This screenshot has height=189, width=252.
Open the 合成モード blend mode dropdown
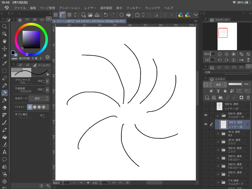tap(39, 98)
